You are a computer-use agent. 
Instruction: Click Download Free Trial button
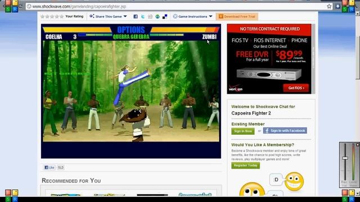(x=237, y=16)
